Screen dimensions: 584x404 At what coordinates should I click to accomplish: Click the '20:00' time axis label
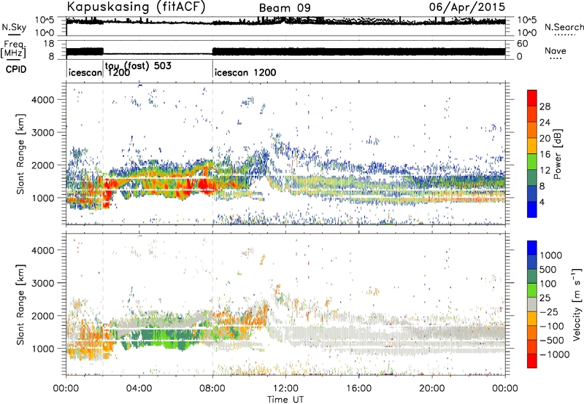pos(431,389)
